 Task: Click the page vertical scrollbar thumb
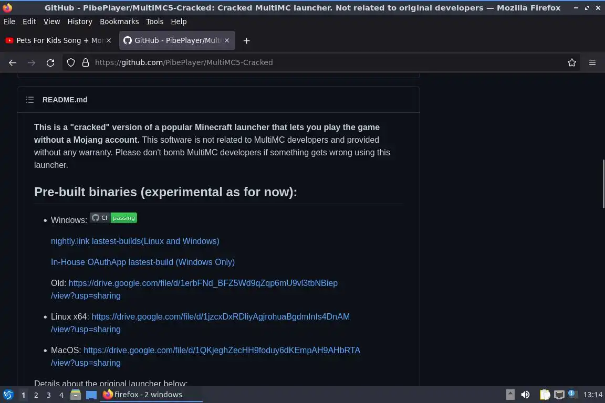click(x=603, y=184)
